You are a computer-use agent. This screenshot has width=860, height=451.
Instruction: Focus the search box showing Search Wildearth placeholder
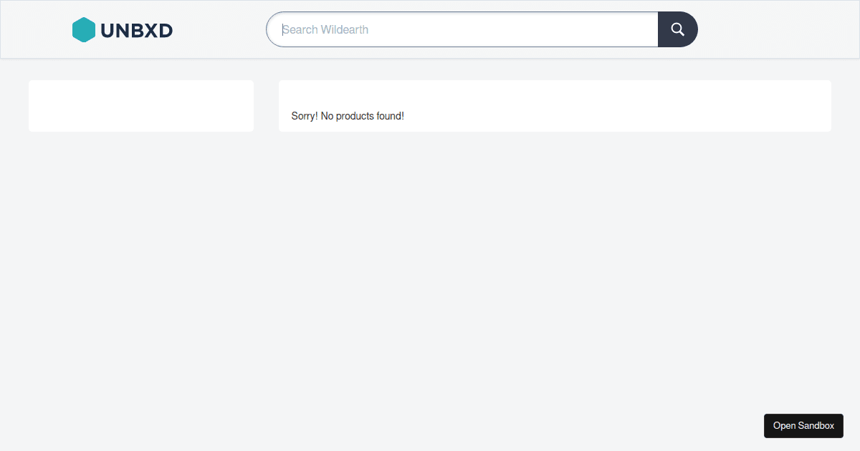click(x=459, y=29)
